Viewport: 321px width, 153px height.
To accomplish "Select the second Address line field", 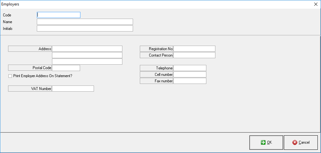I will pyautogui.click(x=87, y=55).
